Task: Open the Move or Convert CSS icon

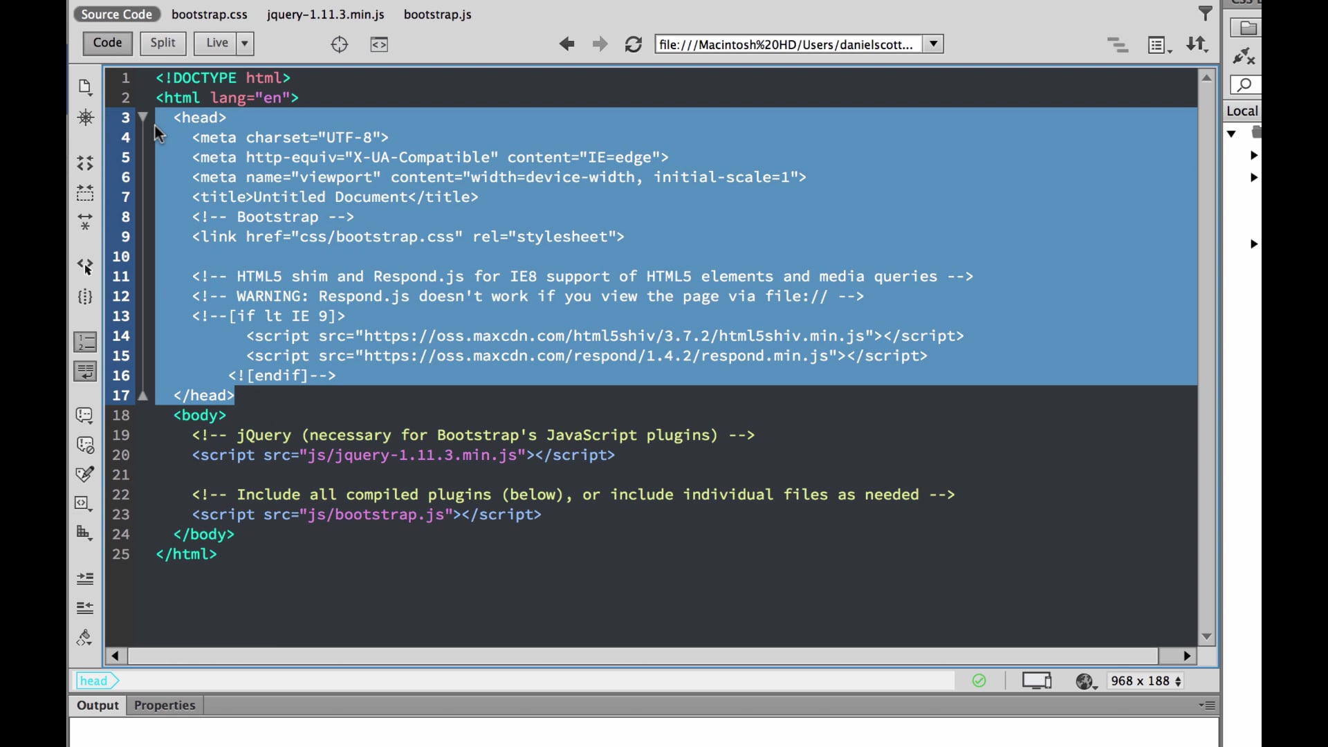Action: coord(84,533)
